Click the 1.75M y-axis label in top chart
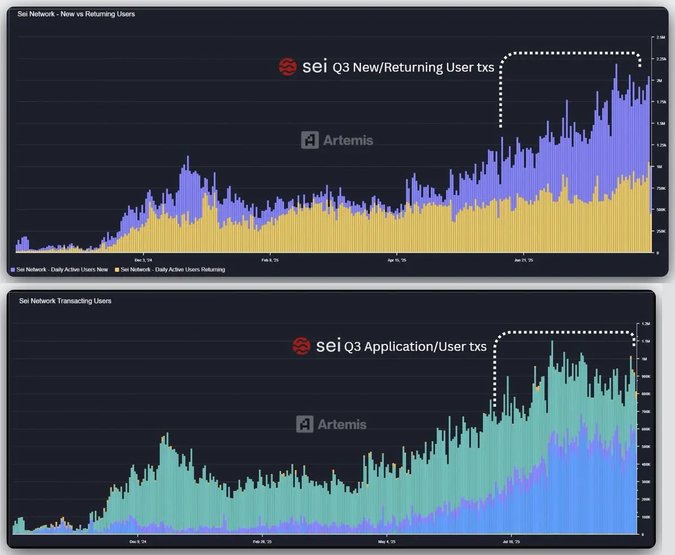 click(x=661, y=102)
